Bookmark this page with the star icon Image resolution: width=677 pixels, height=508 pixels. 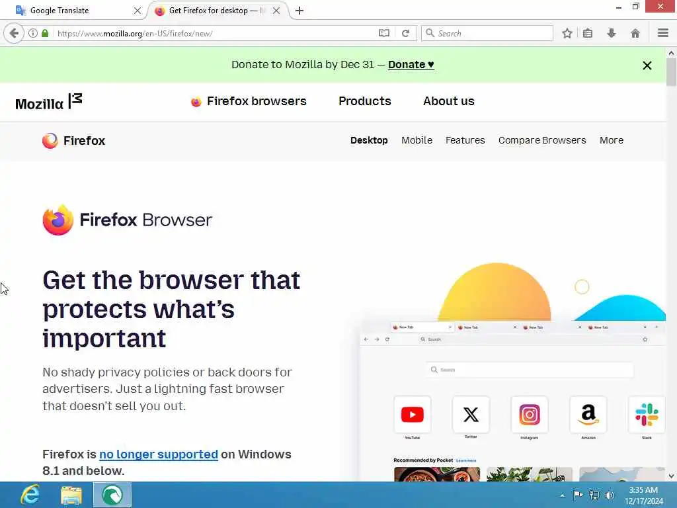567,33
